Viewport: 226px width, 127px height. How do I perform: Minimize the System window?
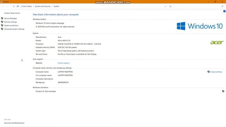tap(208, 1)
